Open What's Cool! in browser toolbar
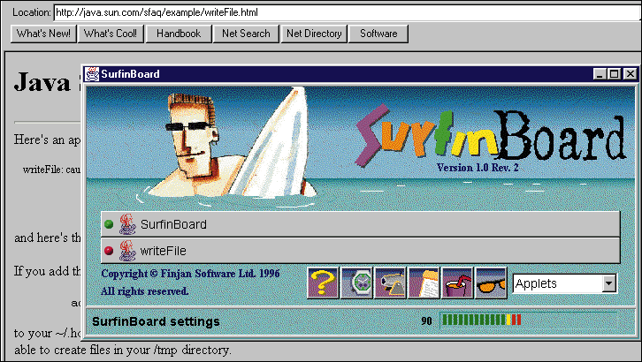642x362 pixels. [111, 34]
